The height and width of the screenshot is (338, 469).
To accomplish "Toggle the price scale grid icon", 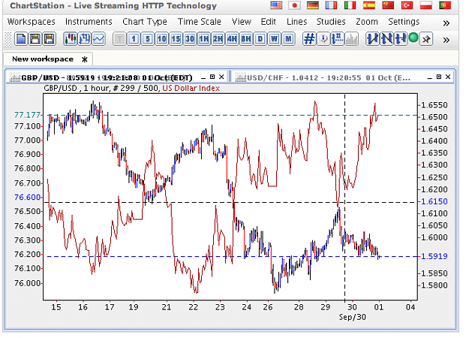I will pyautogui.click(x=338, y=39).
